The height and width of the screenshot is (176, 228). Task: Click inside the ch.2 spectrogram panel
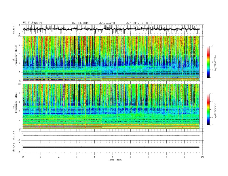pyautogui.click(x=111, y=106)
